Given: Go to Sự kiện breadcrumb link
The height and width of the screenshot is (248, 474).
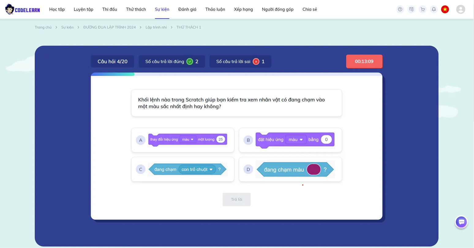Looking at the screenshot, I should coord(67,27).
